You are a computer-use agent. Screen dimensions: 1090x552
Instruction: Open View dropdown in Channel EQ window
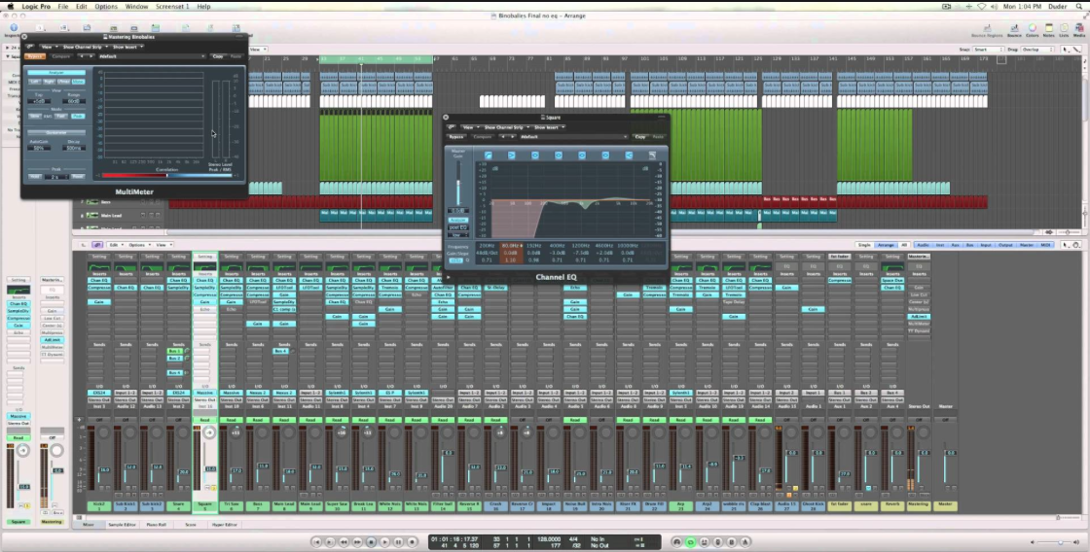(469, 127)
